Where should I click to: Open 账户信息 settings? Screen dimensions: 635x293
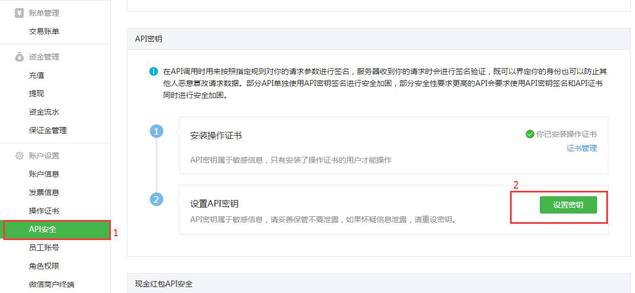click(44, 174)
